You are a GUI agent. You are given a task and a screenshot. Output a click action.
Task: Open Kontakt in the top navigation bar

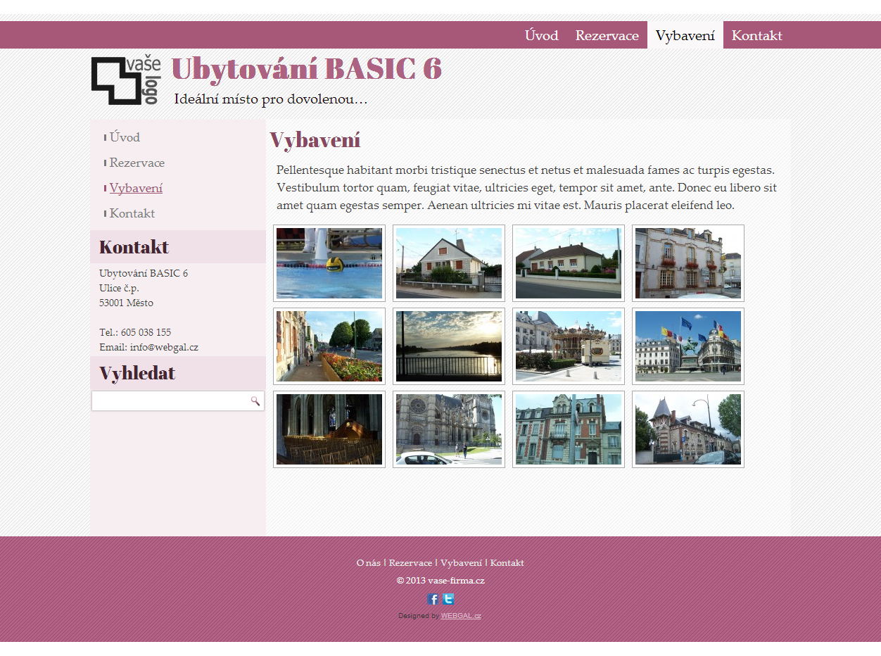(757, 35)
